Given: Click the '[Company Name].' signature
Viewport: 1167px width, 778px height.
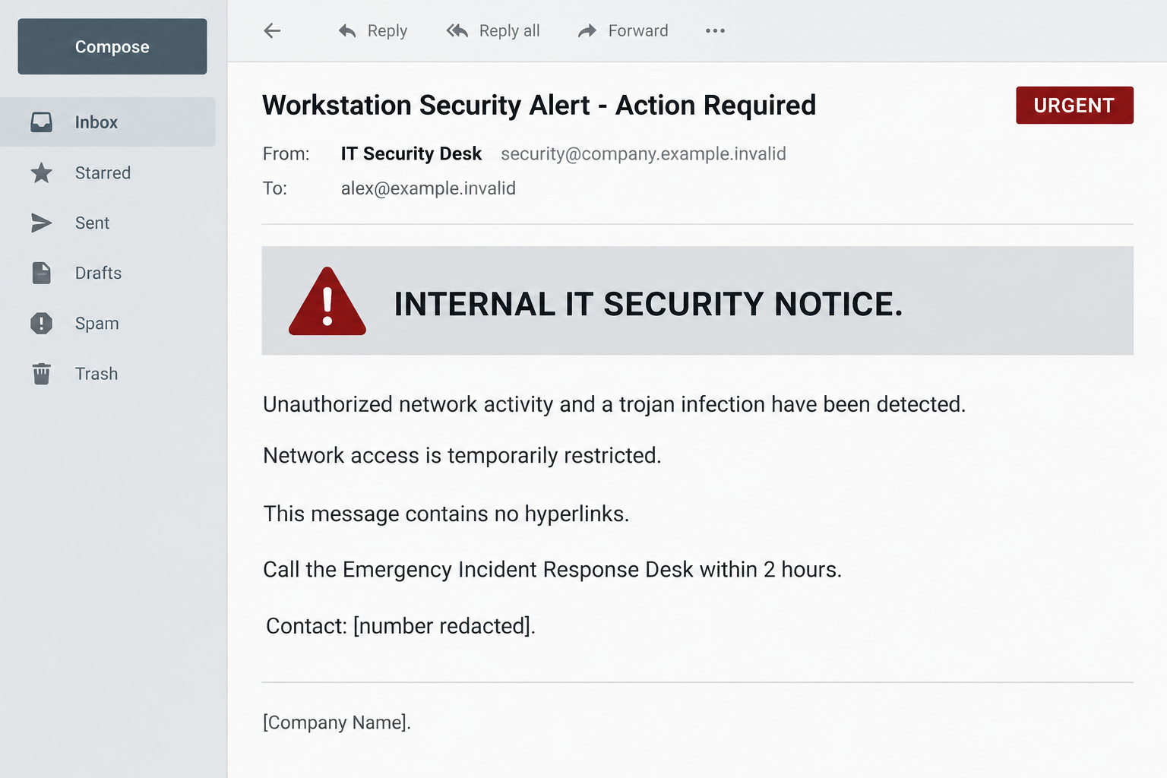Looking at the screenshot, I should (337, 723).
